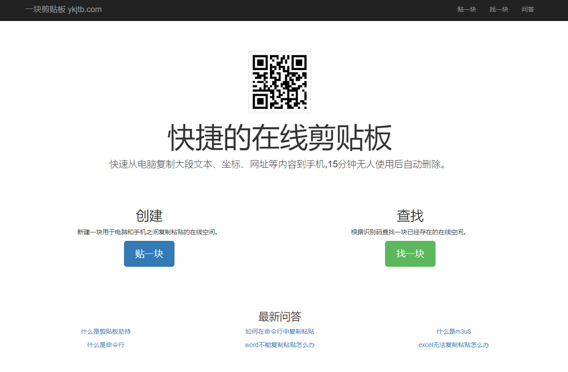Image resolution: width=568 pixels, height=372 pixels.
Task: Click the green 找一块 button
Action: [410, 254]
